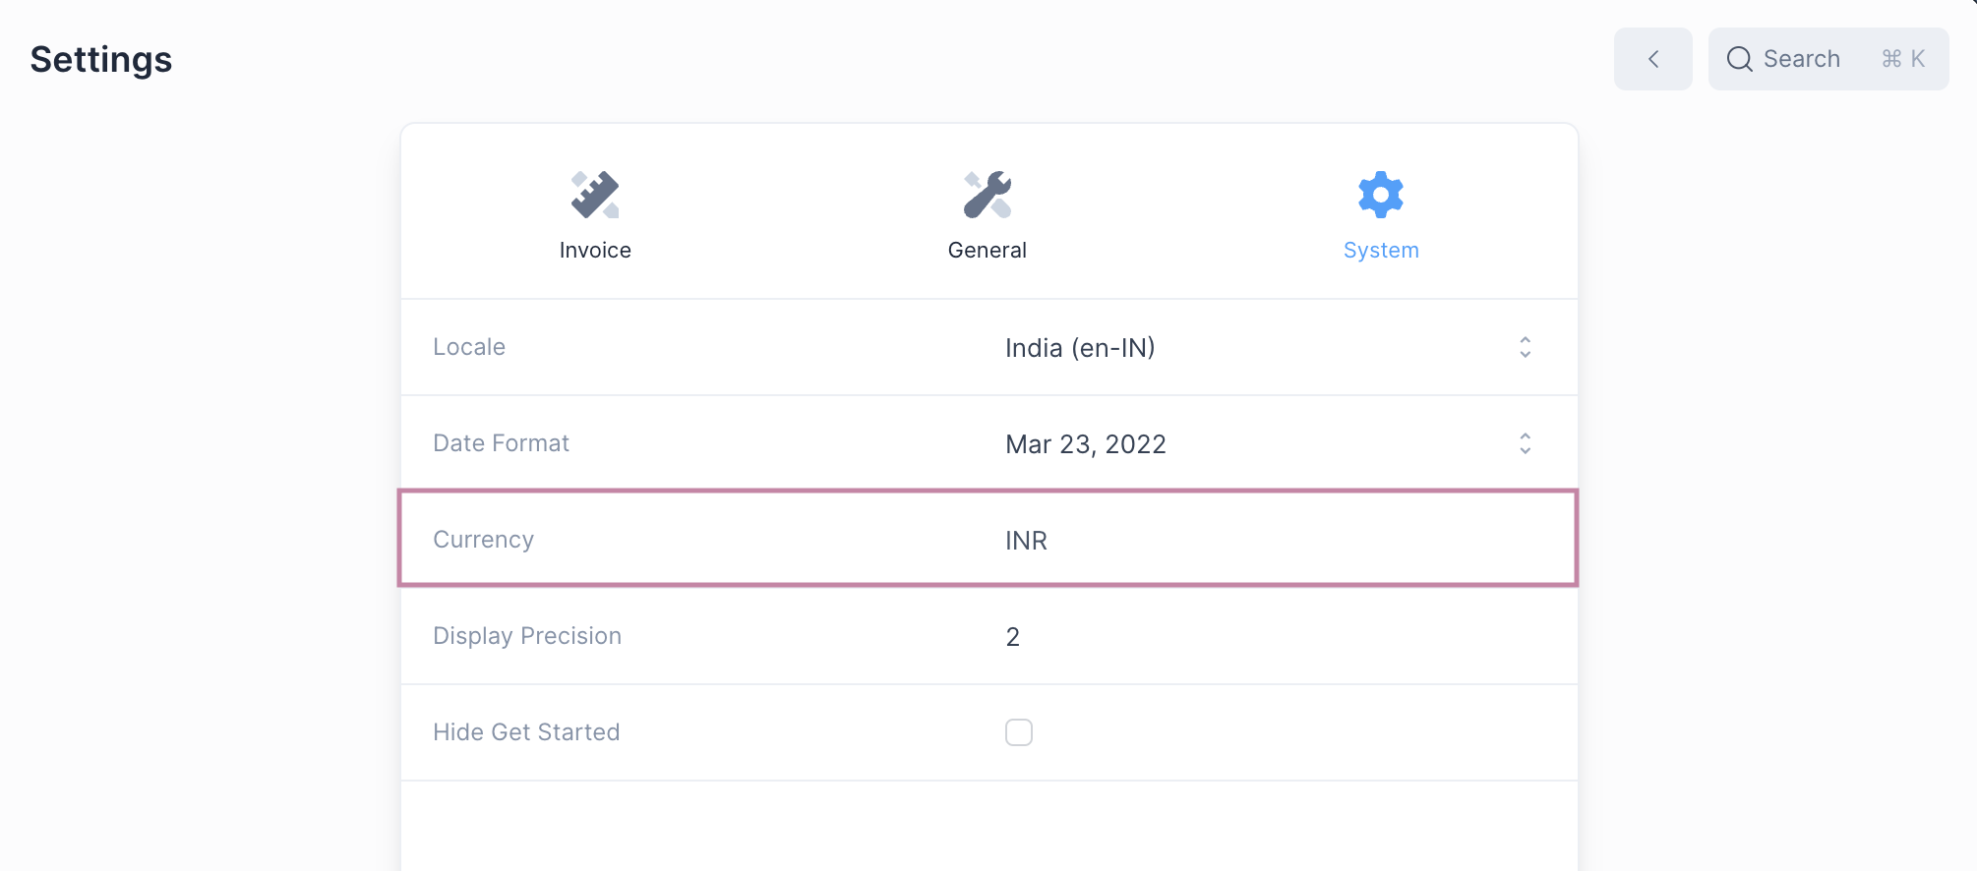Viewport: 1977px width, 871px height.
Task: Click the Hide Get Started label
Action: (x=526, y=732)
